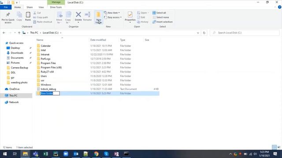Click the Manage contextual tab

56,2
